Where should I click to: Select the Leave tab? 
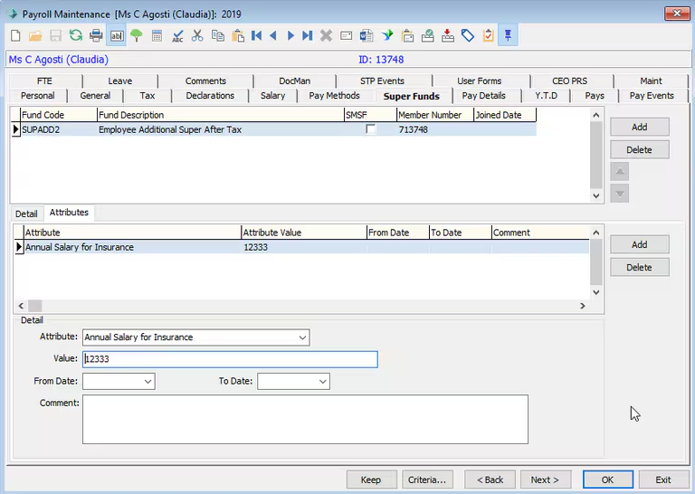pos(119,81)
